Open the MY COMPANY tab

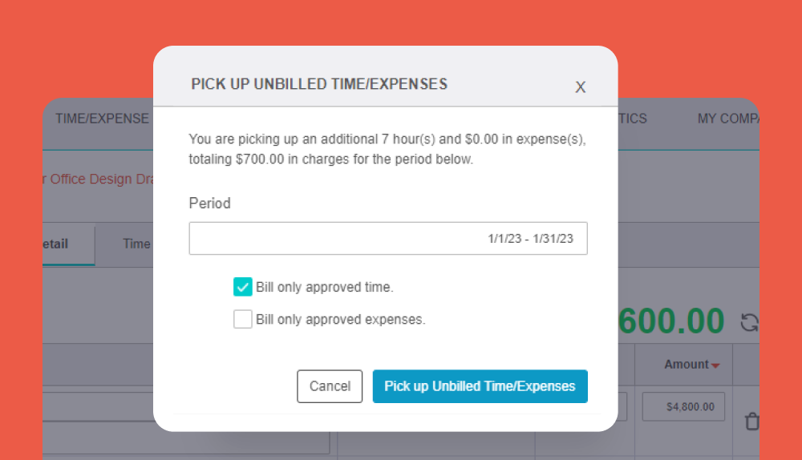tap(728, 119)
